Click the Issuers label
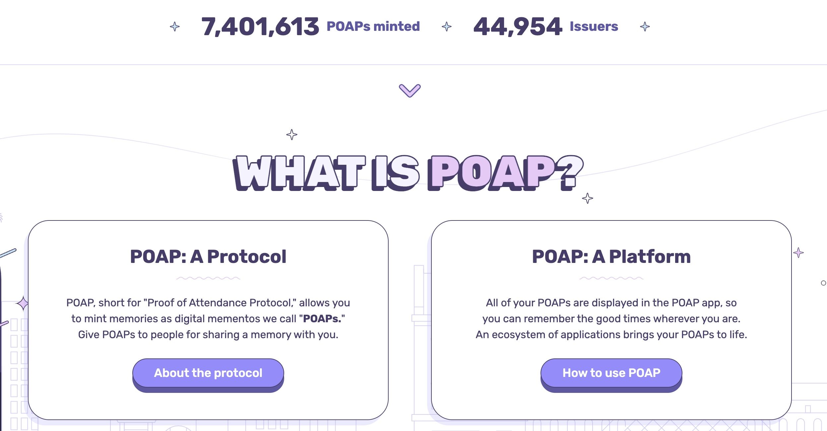 point(594,27)
